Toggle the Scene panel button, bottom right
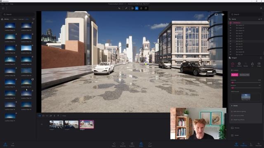Image resolution: width=264 pixels, height=148 pixels. point(236,144)
